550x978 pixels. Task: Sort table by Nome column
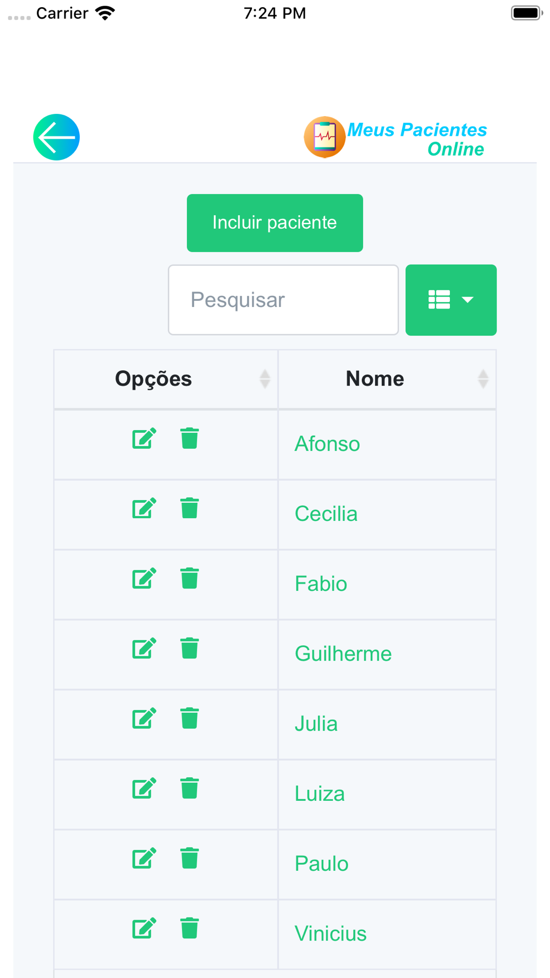387,379
